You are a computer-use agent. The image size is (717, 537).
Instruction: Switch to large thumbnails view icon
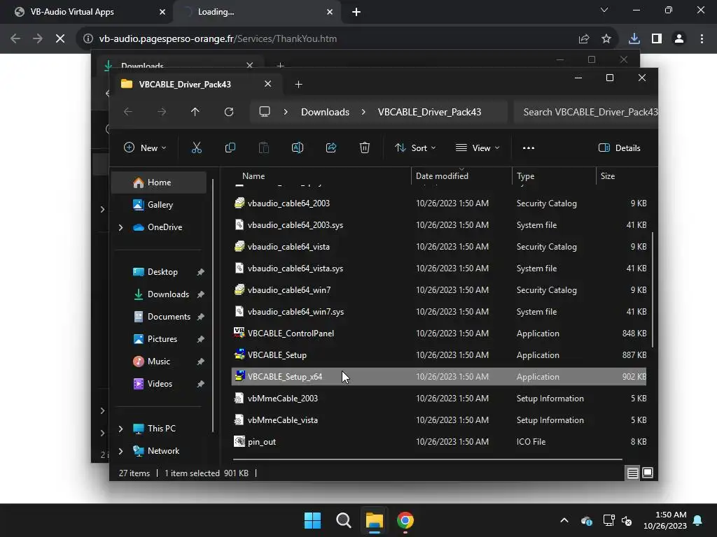tap(648, 473)
